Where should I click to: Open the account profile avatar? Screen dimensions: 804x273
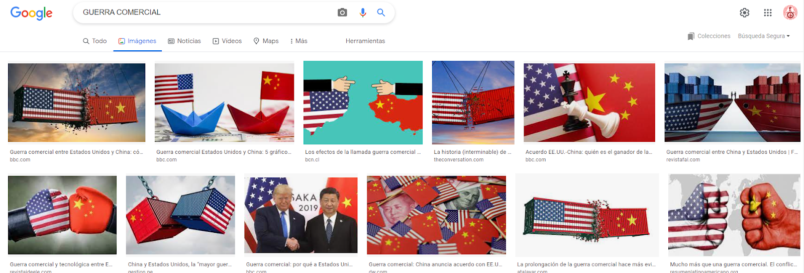coord(790,13)
